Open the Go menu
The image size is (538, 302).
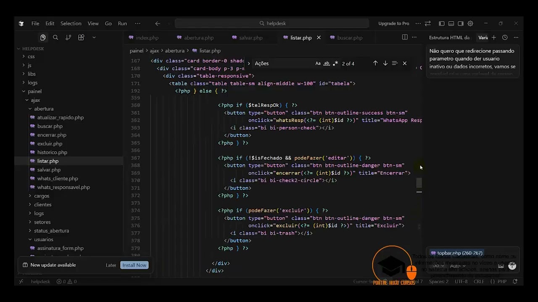(108, 23)
